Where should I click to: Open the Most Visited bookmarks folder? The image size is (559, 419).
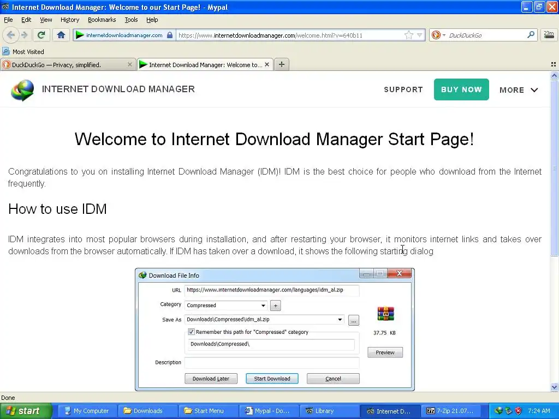tap(23, 52)
